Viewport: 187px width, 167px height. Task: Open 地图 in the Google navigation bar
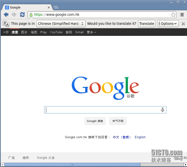point(34,32)
